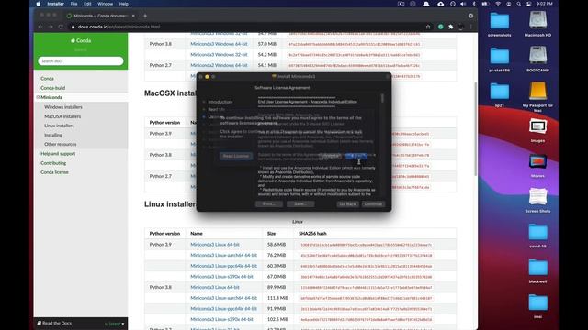Open Other resources in sidebar
Viewport: 588px width, 330px height.
pos(60,145)
